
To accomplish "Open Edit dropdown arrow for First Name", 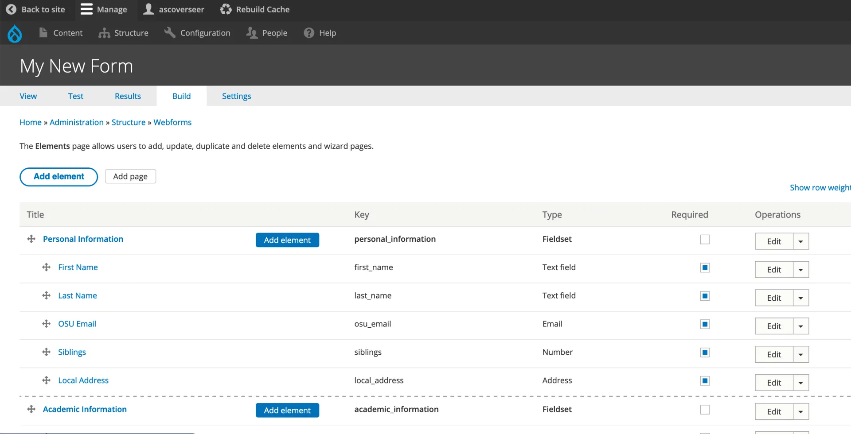I will [801, 270].
